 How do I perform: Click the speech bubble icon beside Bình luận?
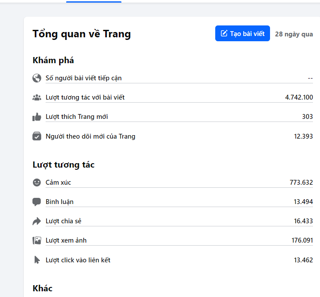(37, 202)
